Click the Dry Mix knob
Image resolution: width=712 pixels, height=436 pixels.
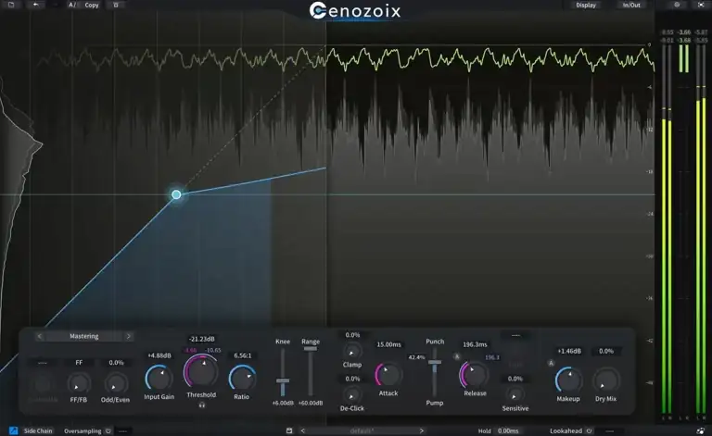pyautogui.click(x=605, y=380)
